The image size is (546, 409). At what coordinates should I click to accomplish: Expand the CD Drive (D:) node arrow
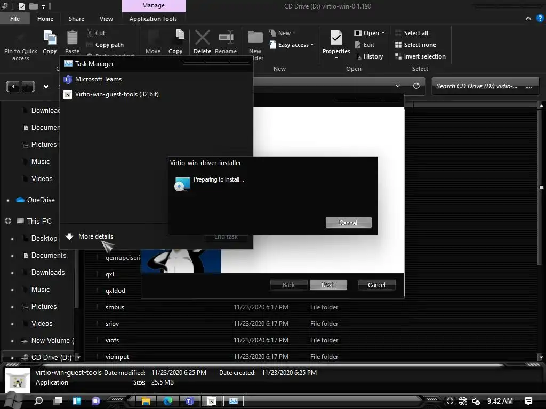(x=12, y=357)
